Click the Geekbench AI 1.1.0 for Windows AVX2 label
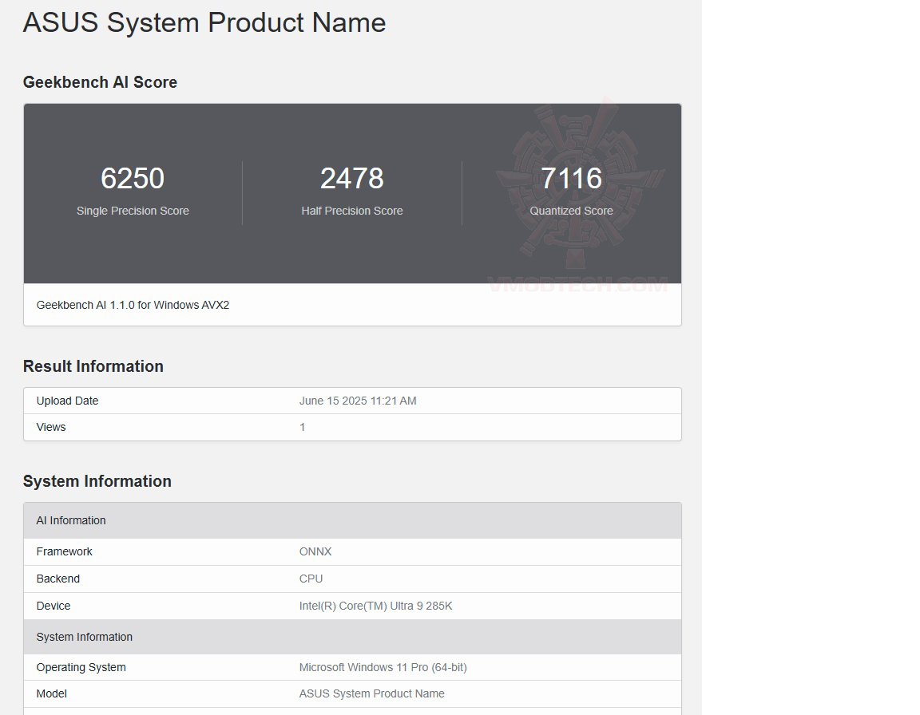The image size is (920, 715). pos(133,305)
